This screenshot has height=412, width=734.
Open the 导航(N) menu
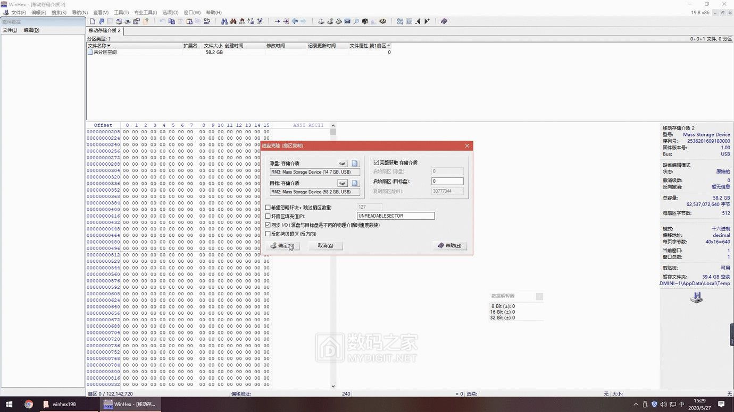pos(80,12)
